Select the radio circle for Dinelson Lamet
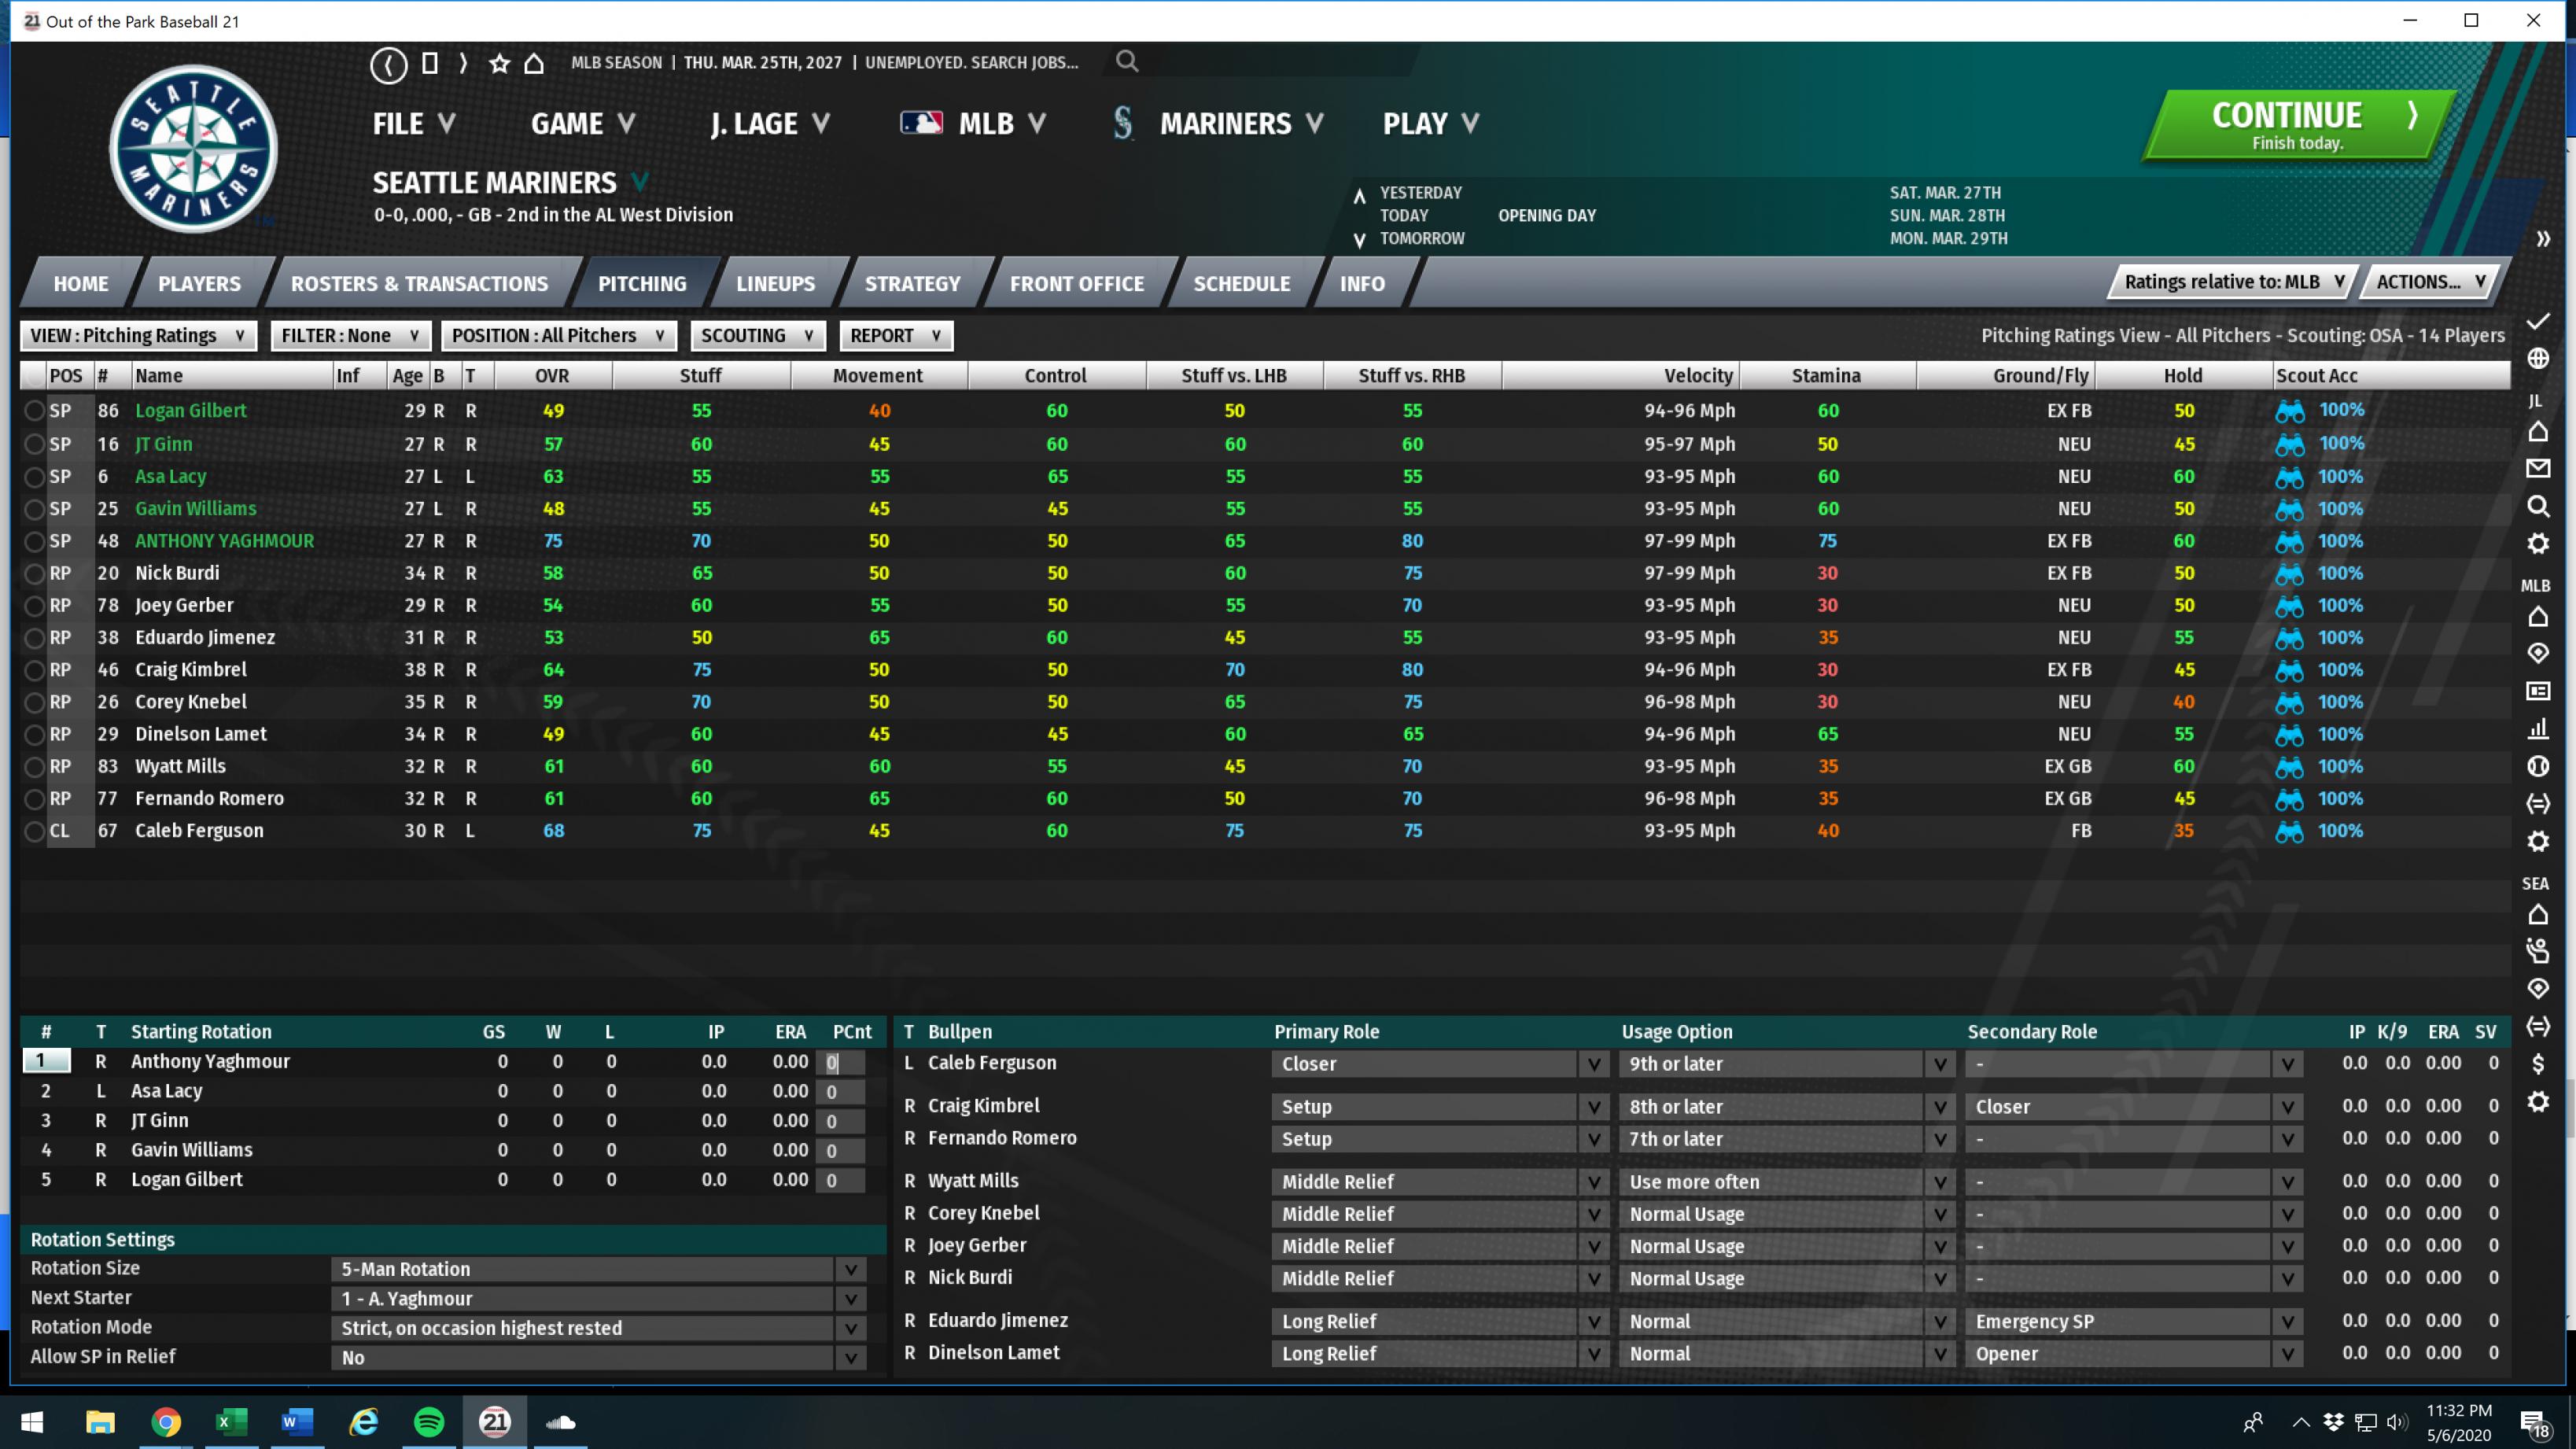2576x1449 pixels. coord(35,735)
